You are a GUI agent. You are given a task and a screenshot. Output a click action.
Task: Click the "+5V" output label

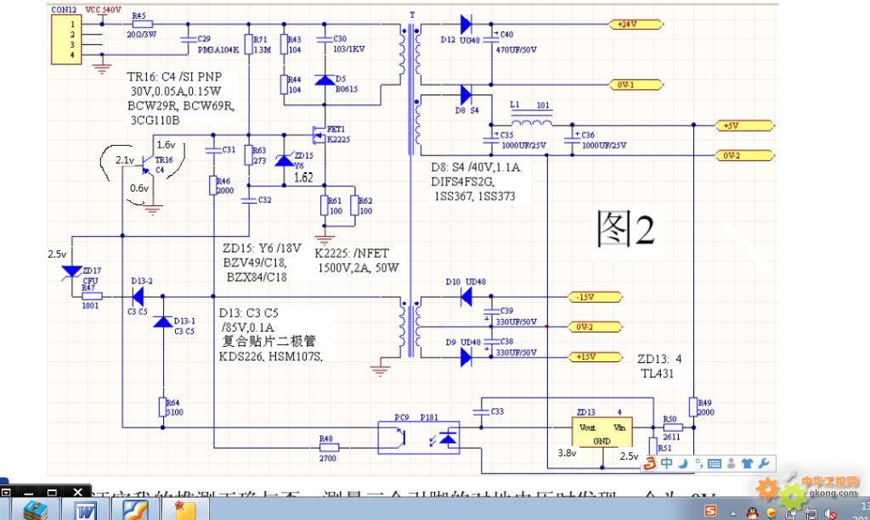pos(744,126)
